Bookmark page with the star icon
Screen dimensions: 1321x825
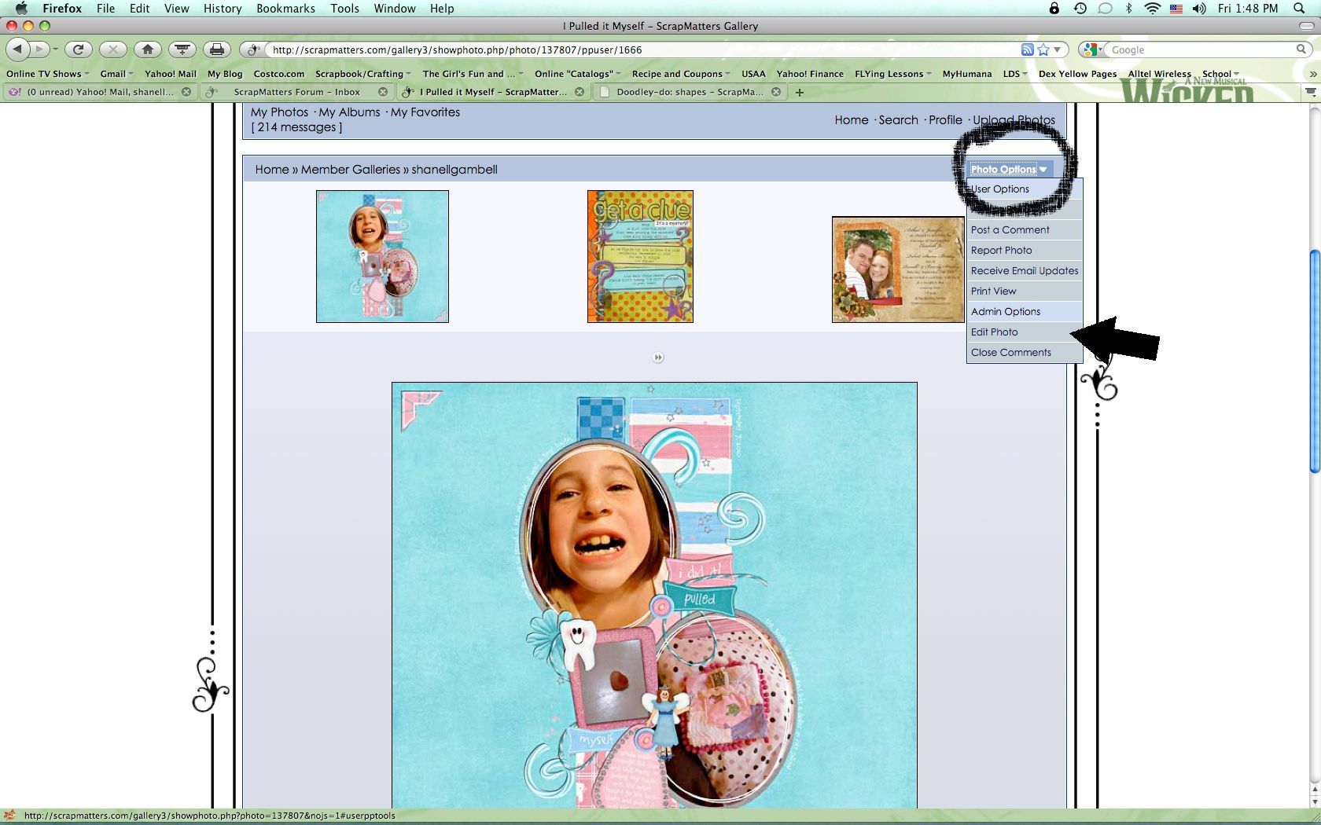1043,49
